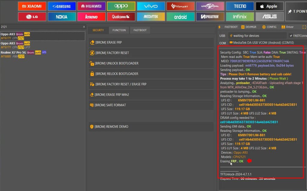Select the Vivo brand tile
The width and height of the screenshot is (307, 191).
[151, 6]
